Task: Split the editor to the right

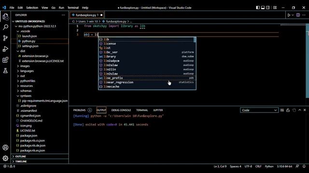Action: (x=298, y=15)
